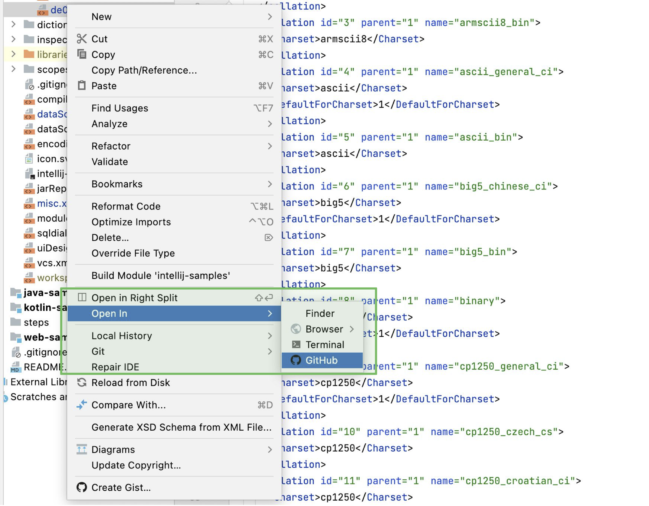The width and height of the screenshot is (649, 506).
Task: Click the External Libraries icon
Action: click(x=5, y=382)
